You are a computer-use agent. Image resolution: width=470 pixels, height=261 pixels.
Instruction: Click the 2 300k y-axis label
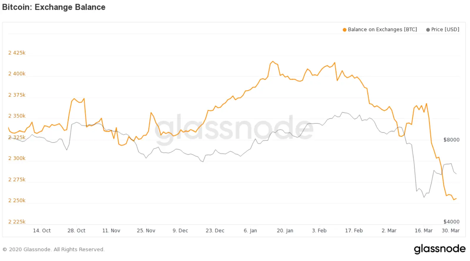click(x=17, y=158)
